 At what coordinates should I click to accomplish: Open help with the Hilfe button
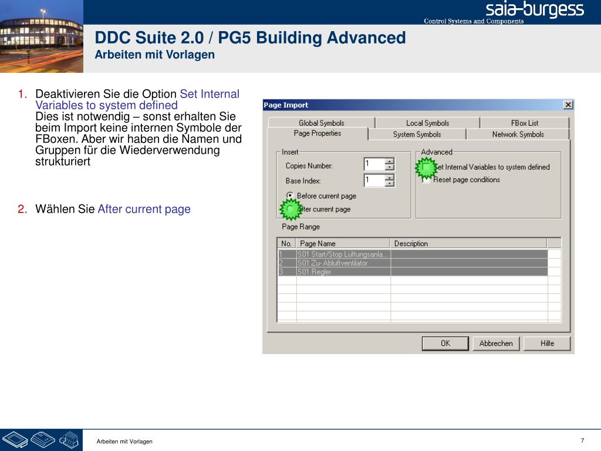[x=547, y=343]
